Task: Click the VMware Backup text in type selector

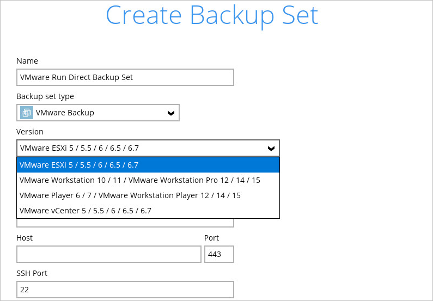Action: (x=65, y=113)
